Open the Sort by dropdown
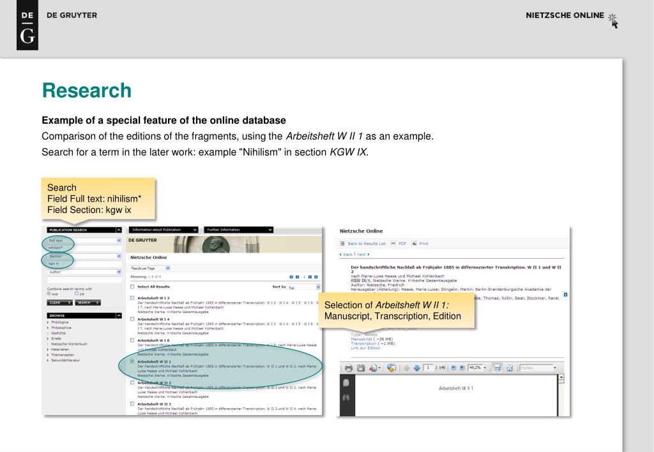This screenshot has width=654, height=452. coord(303,287)
